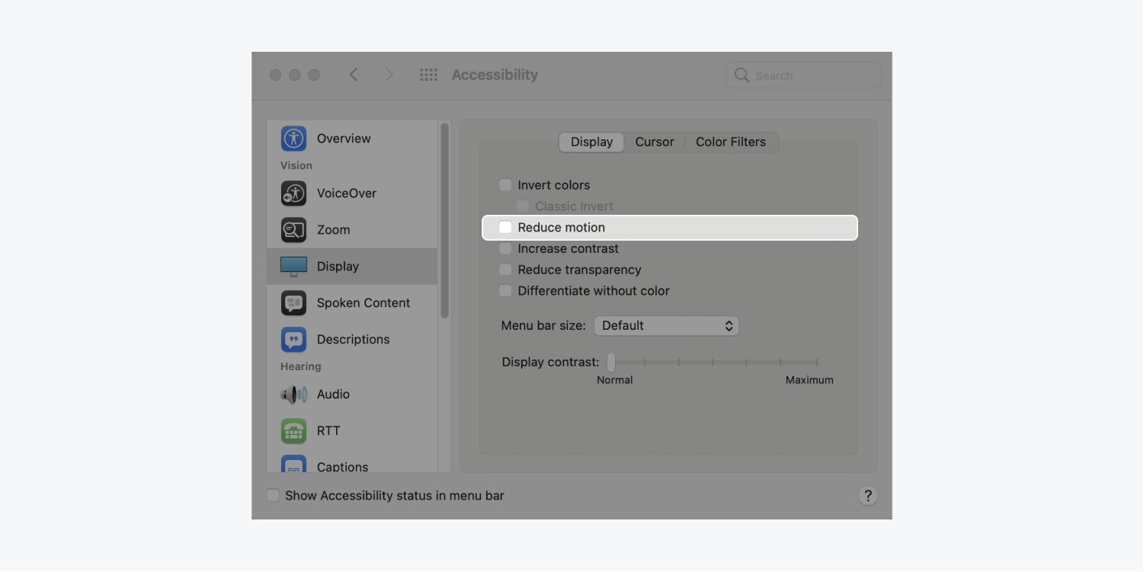Go back with the left chevron
Image resolution: width=1144 pixels, height=572 pixels.
point(354,75)
